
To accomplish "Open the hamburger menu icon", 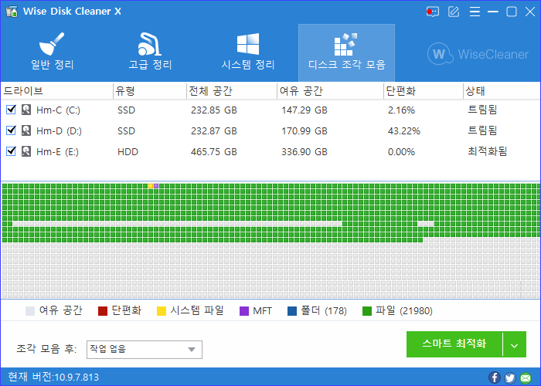I will pos(475,12).
